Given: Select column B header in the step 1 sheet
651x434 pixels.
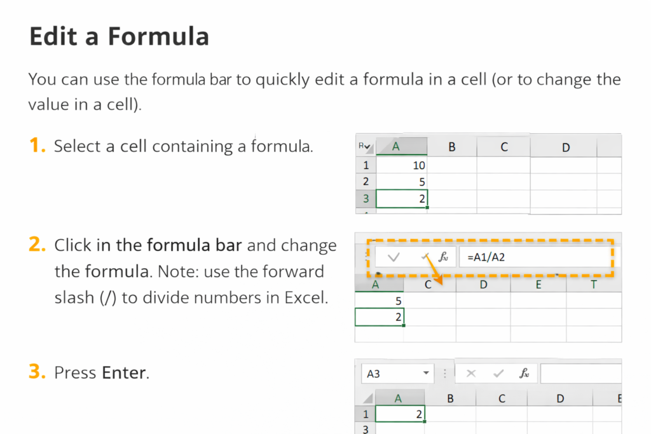Looking at the screenshot, I should (452, 147).
